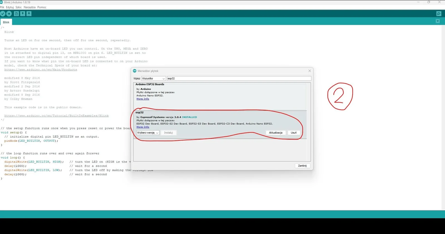The height and width of the screenshot is (234, 445).
Task: Open the Narzędzia menu
Action: [29, 7]
